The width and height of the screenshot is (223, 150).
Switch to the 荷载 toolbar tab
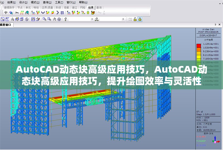click(x=66, y=8)
